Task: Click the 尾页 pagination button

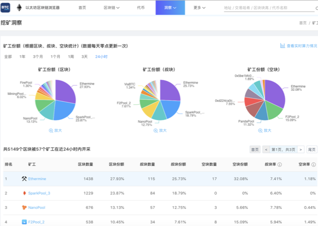Action: coord(312,149)
